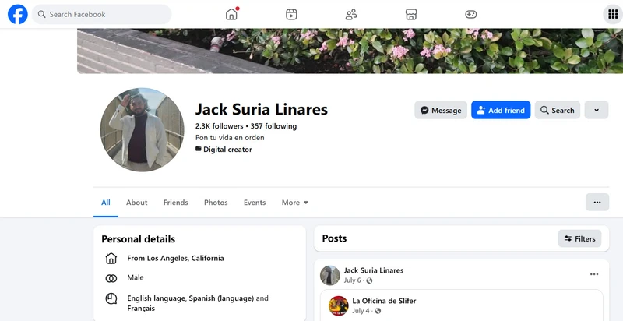
Task: Open the Reels video icon
Action: coord(291,14)
